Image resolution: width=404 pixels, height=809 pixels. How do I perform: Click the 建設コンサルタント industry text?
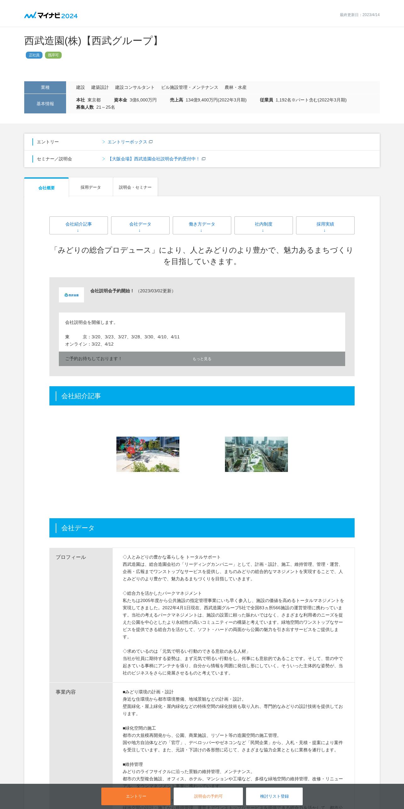pos(135,88)
